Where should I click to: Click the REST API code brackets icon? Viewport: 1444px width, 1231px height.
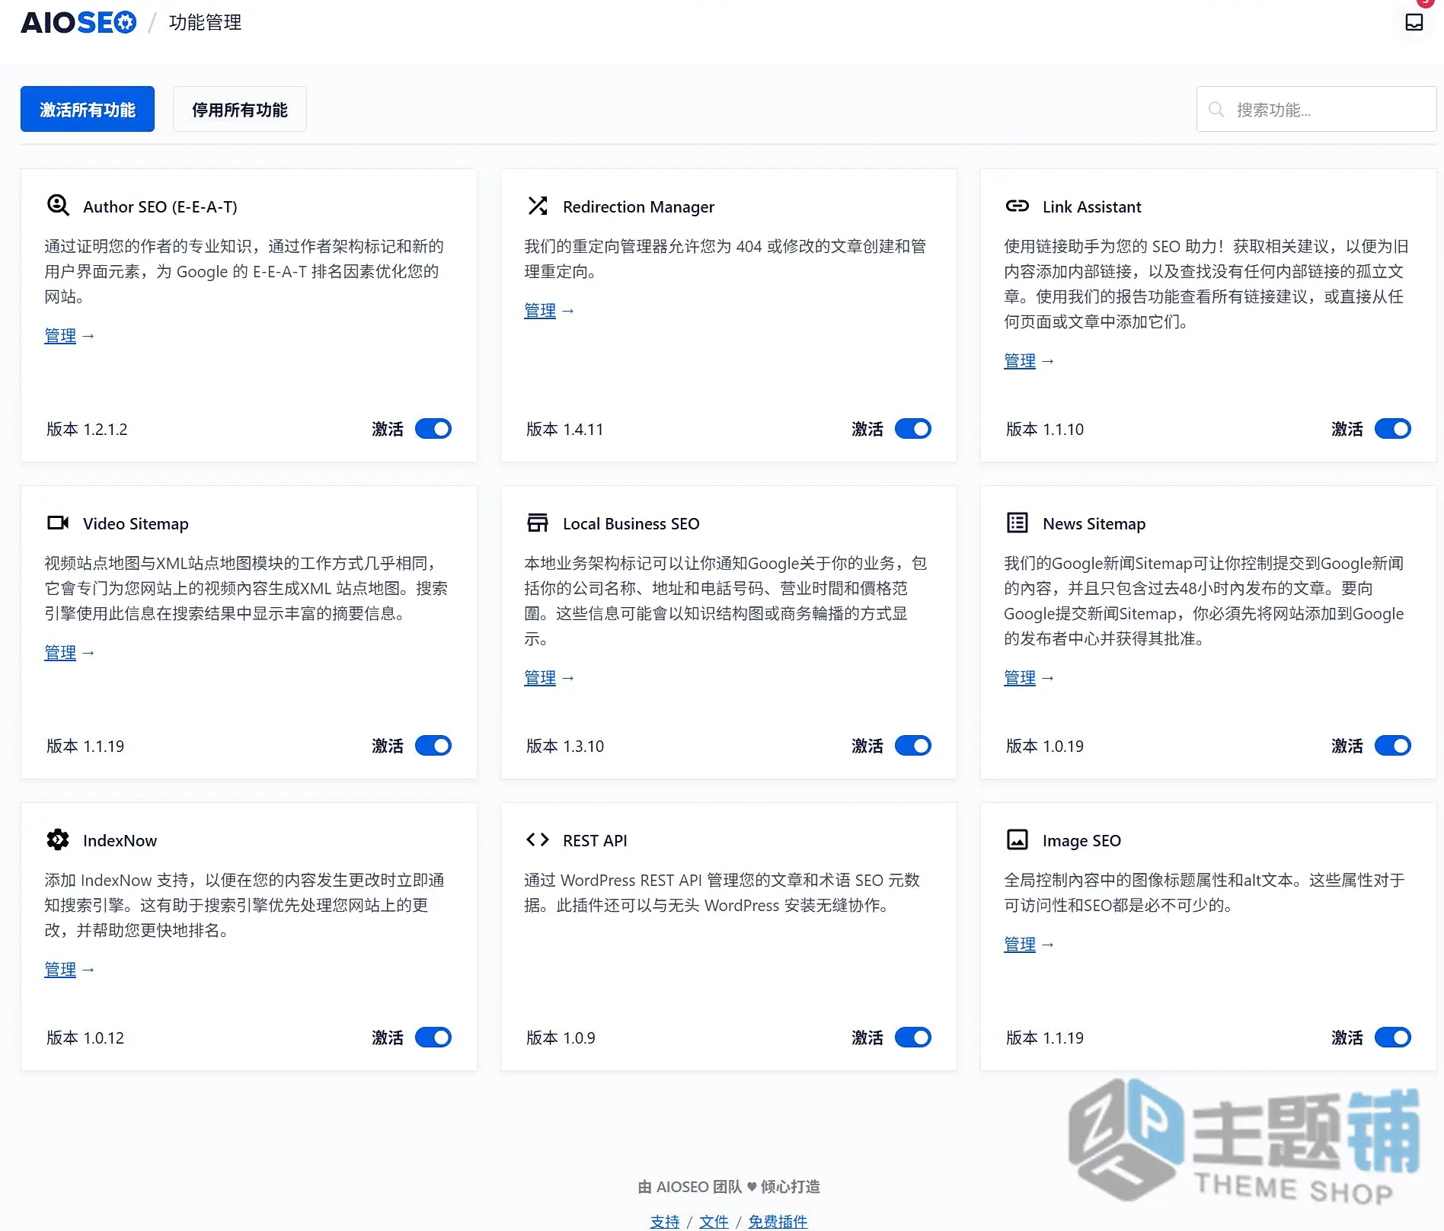click(x=538, y=839)
